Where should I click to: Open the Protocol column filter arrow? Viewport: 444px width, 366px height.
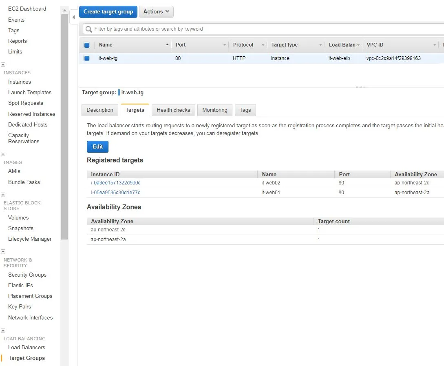263,45
